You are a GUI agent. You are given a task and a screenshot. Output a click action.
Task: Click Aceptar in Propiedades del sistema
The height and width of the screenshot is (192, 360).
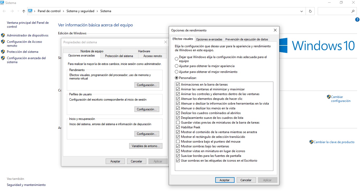point(115,161)
